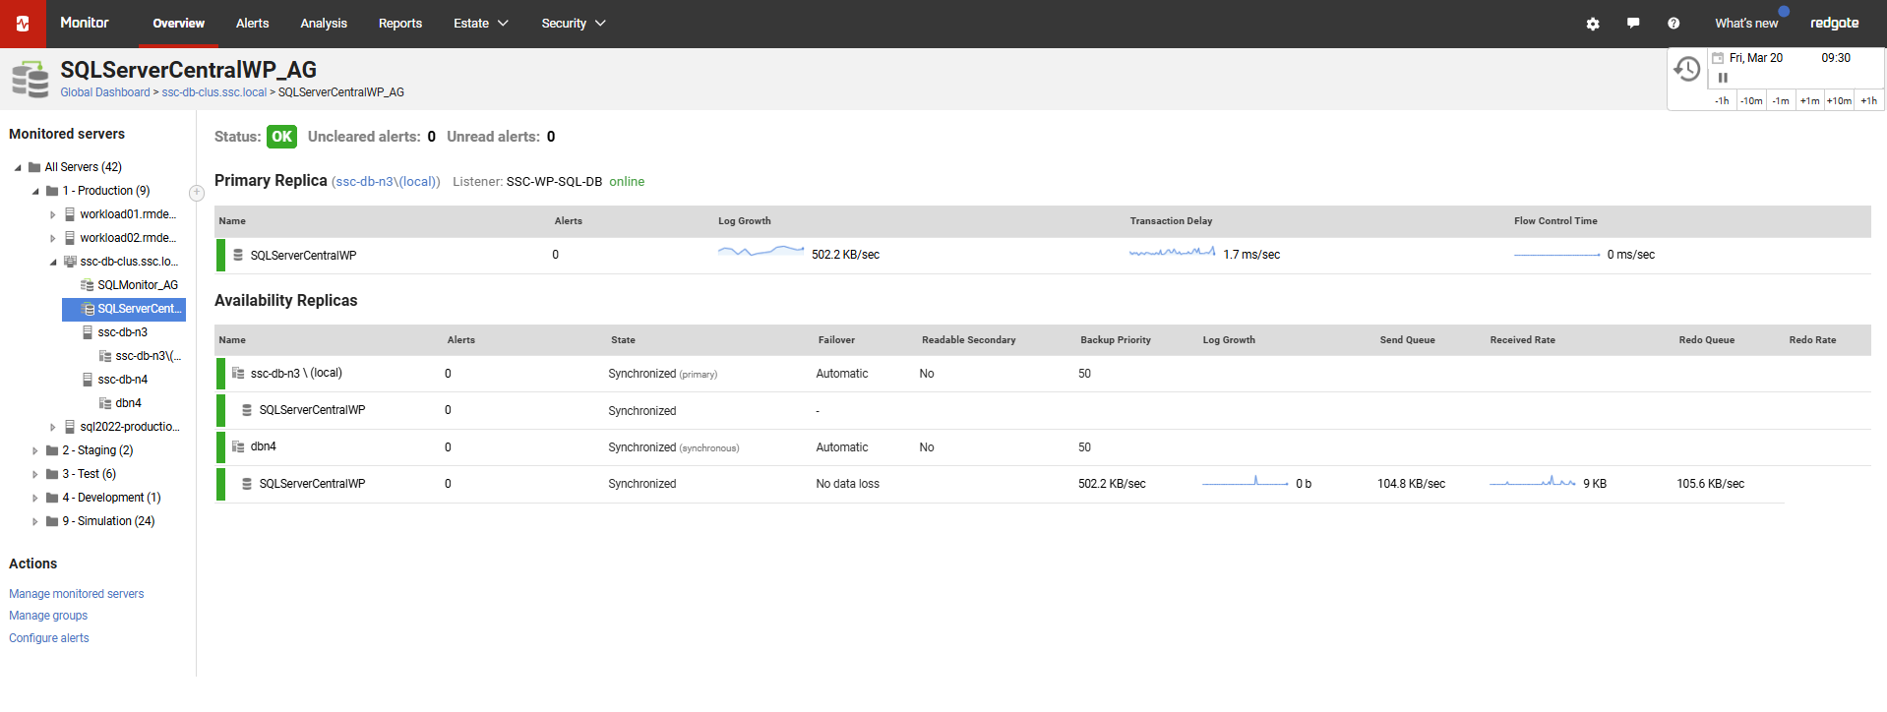Click the All Servers folder icon

(34, 167)
